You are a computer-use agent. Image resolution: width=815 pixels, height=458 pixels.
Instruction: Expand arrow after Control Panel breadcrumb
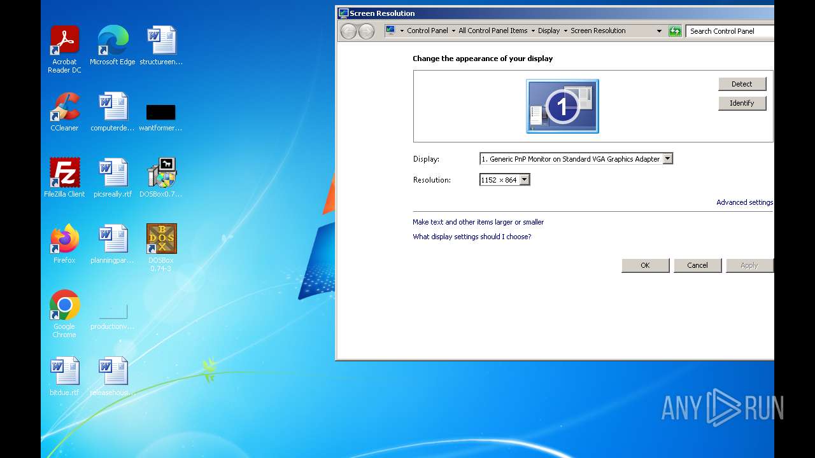(453, 31)
